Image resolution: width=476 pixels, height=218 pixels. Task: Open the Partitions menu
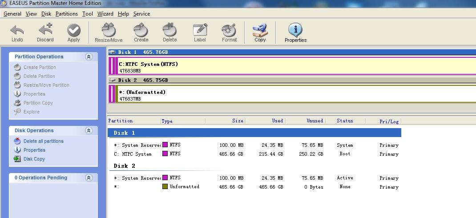[x=67, y=14]
